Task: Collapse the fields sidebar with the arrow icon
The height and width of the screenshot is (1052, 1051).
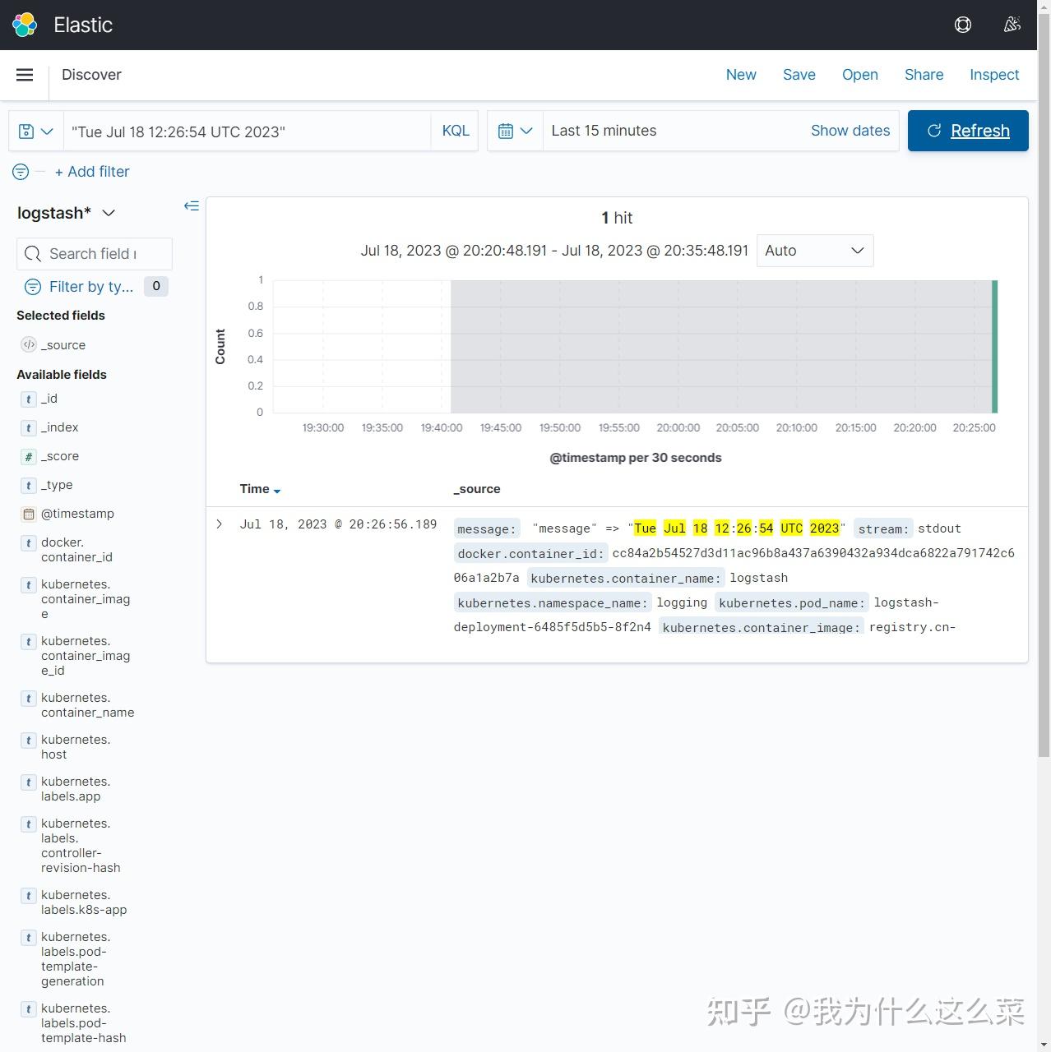Action: (192, 205)
